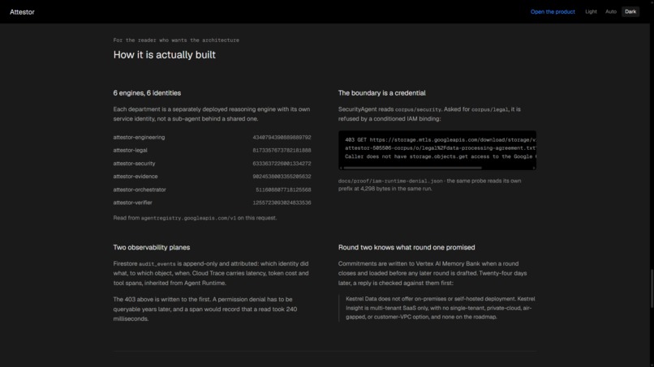Select the attestor-security row label
Image resolution: width=654 pixels, height=367 pixels.
point(134,164)
